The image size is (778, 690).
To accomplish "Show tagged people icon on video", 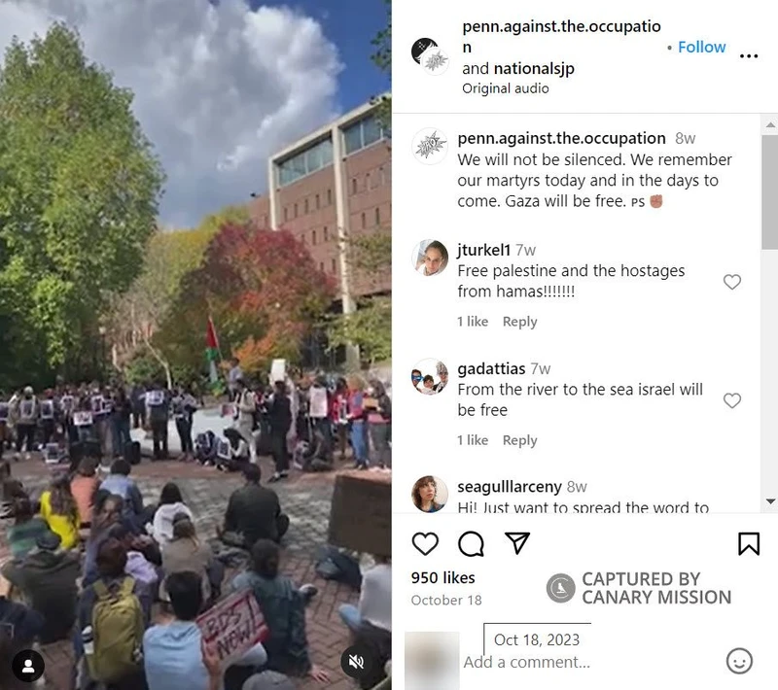I will 28,665.
